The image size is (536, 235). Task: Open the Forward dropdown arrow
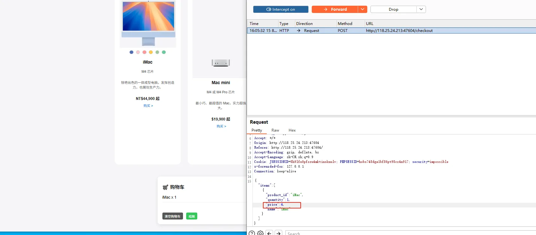[363, 9]
